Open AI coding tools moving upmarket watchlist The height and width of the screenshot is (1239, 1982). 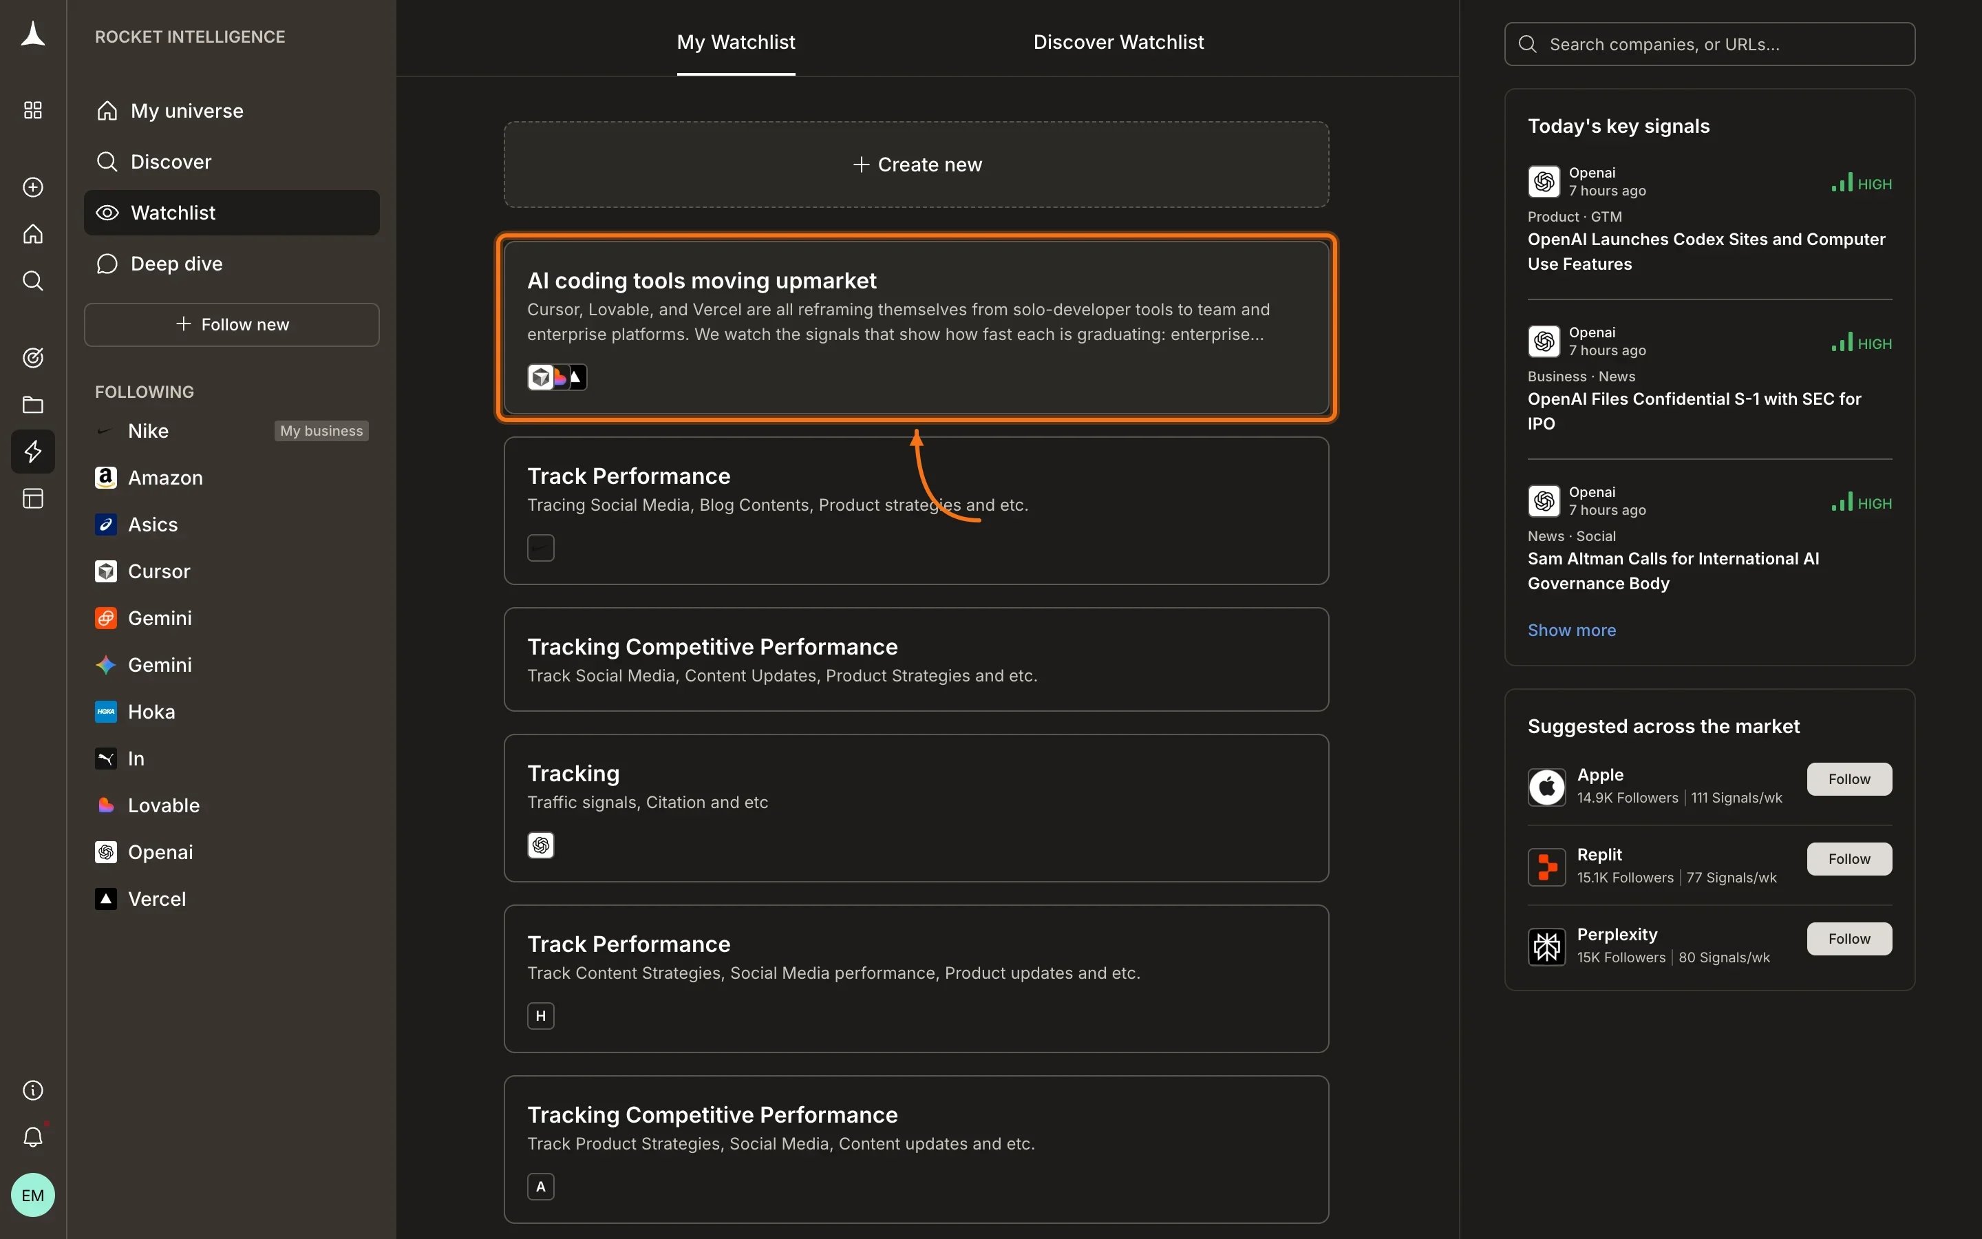point(916,328)
